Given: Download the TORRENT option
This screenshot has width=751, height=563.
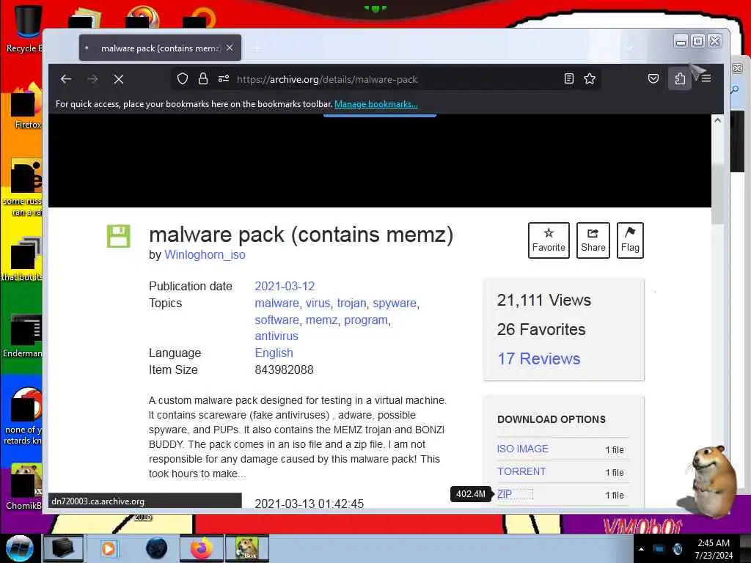Looking at the screenshot, I should (x=521, y=471).
